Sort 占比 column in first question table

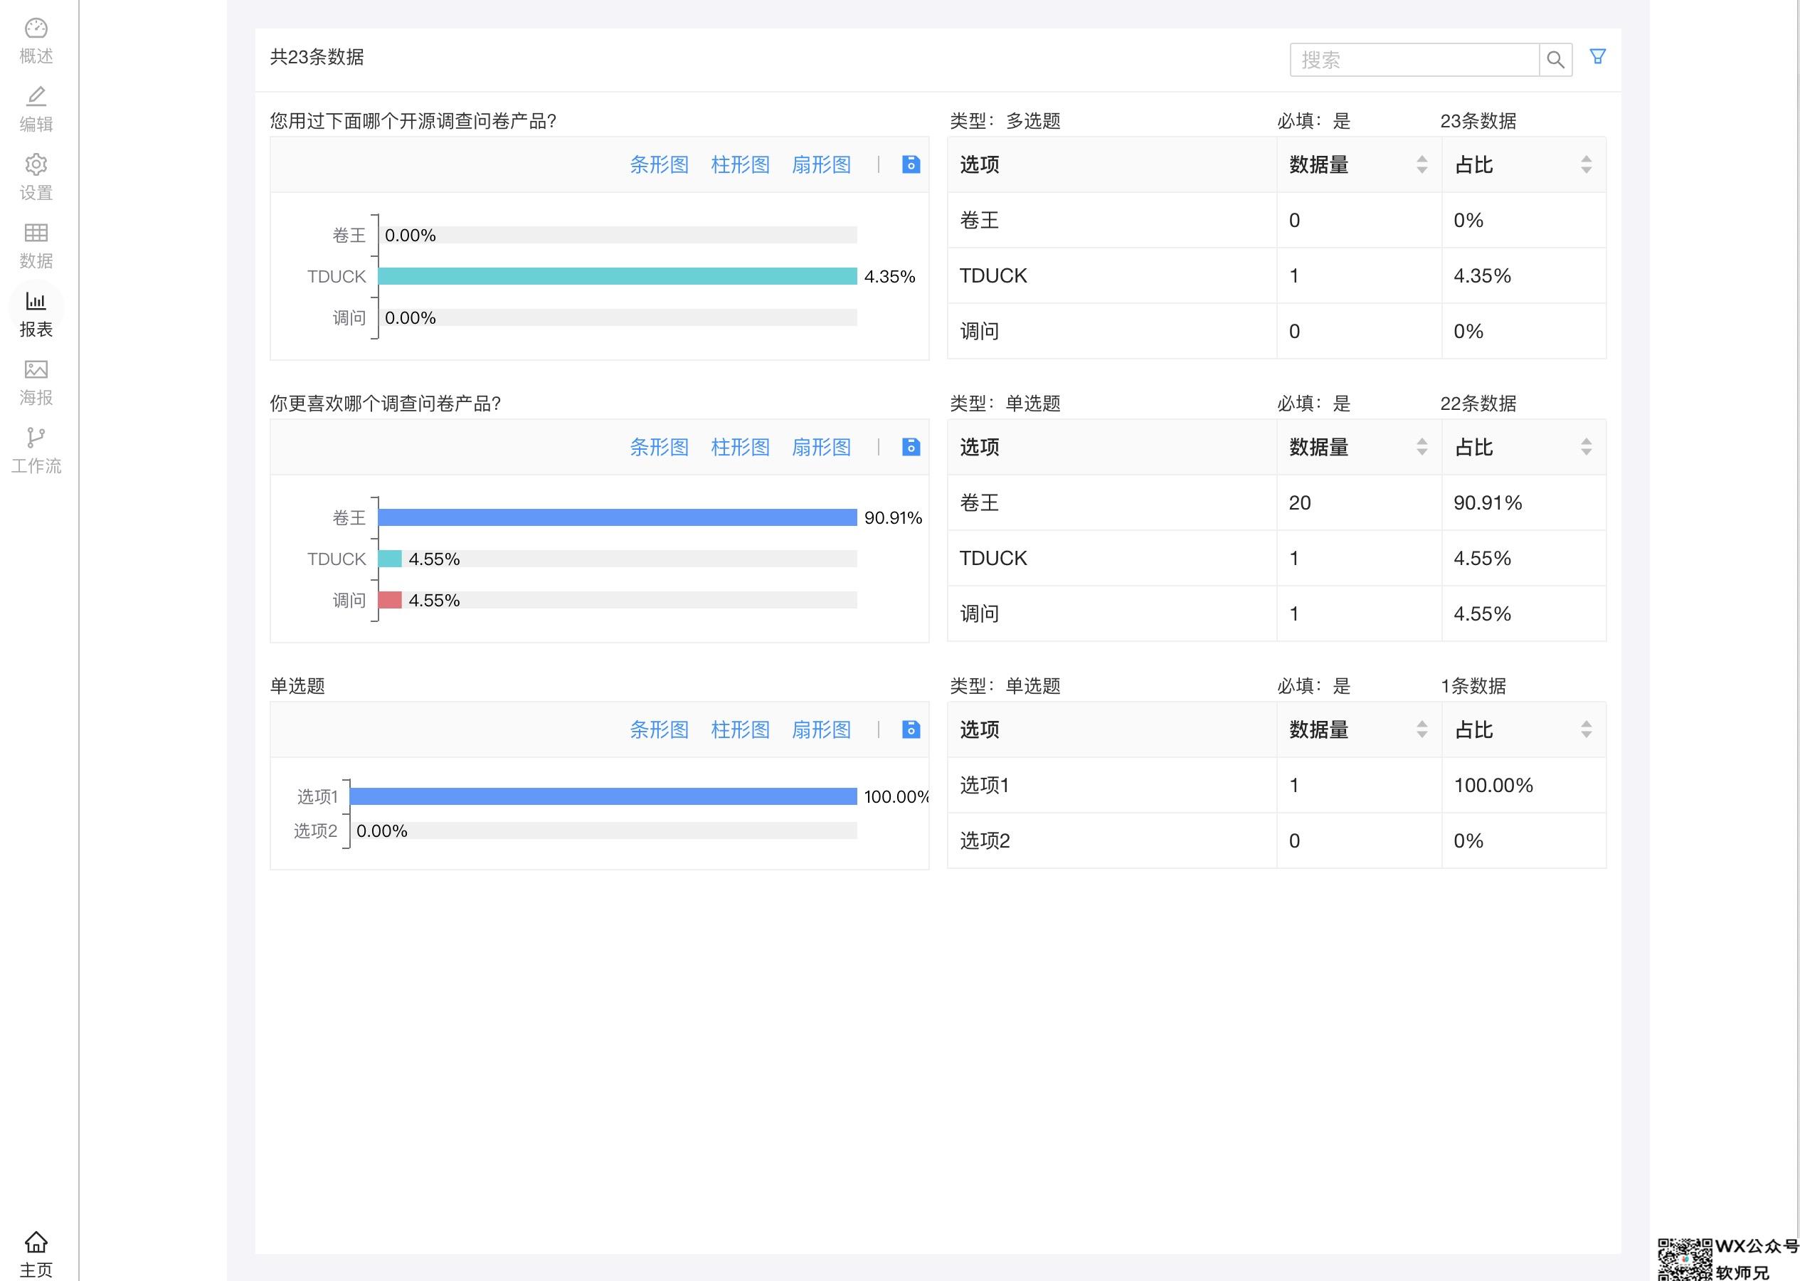pyautogui.click(x=1587, y=164)
